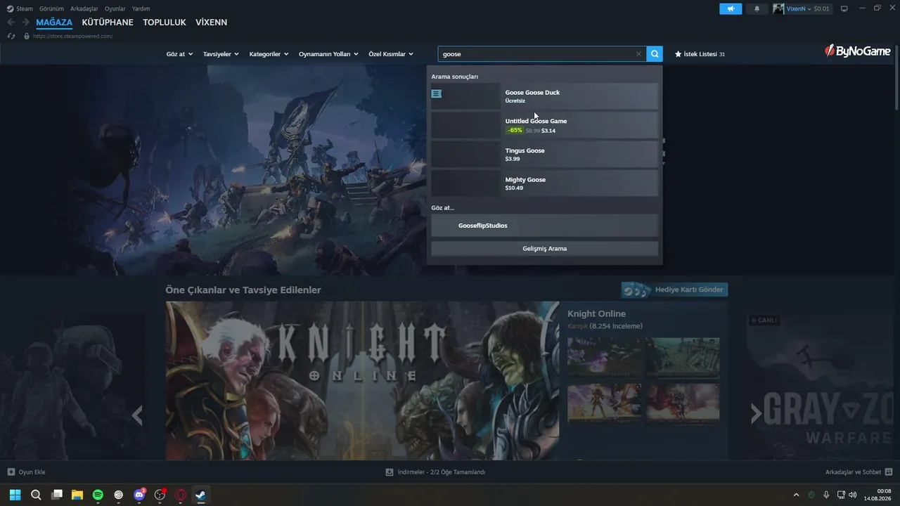This screenshot has width=900, height=506.
Task: Click the Gelişmiş Arama button
Action: coord(545,249)
